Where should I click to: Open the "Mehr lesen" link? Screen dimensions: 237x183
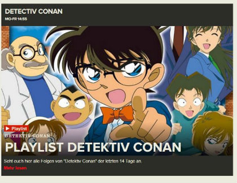tap(15, 168)
